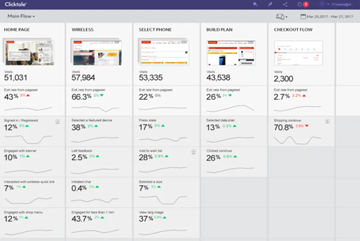This screenshot has width=360, height=241.
Task: Click the green down arrow beside 66.3%
Action: pos(102,95)
